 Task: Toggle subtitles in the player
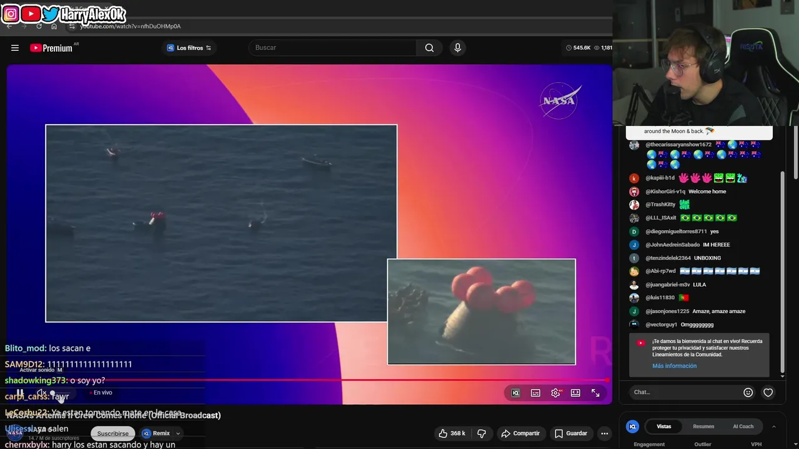click(536, 393)
